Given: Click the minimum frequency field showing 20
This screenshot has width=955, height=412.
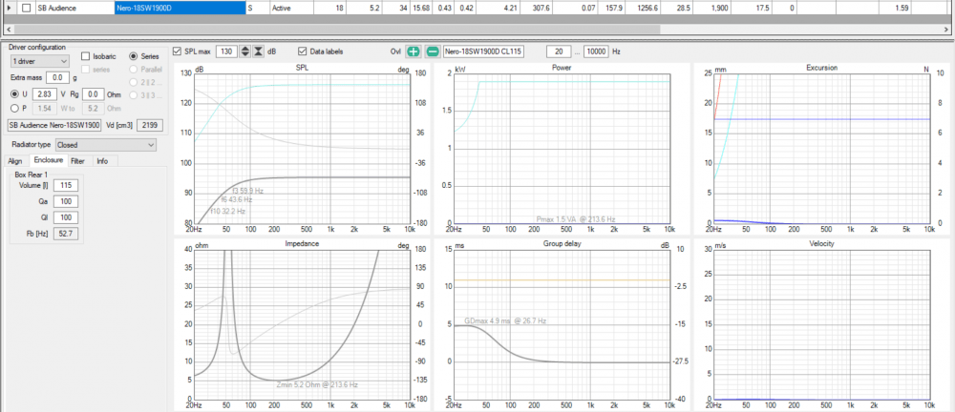Looking at the screenshot, I should point(558,51).
